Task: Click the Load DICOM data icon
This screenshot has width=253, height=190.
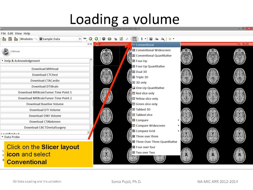Action: [10, 39]
